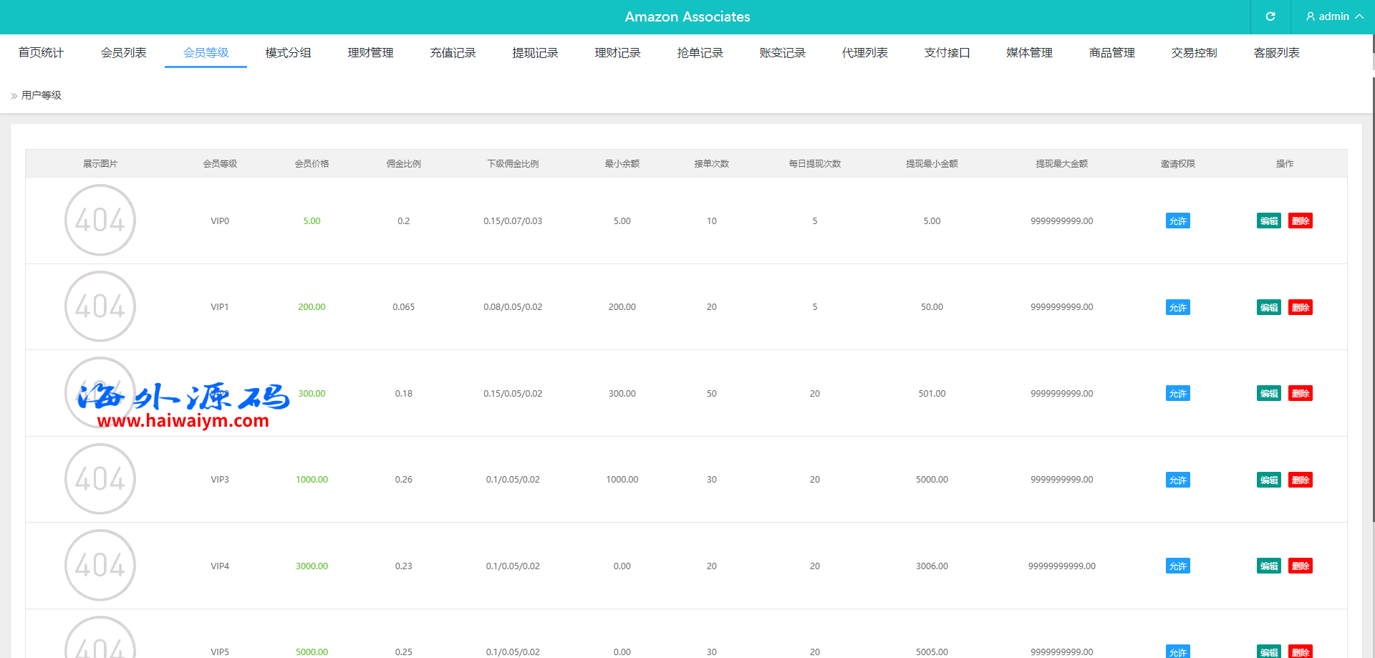Open the 商品管理 tab
Screen dimensions: 1375x658
[x=1111, y=53]
